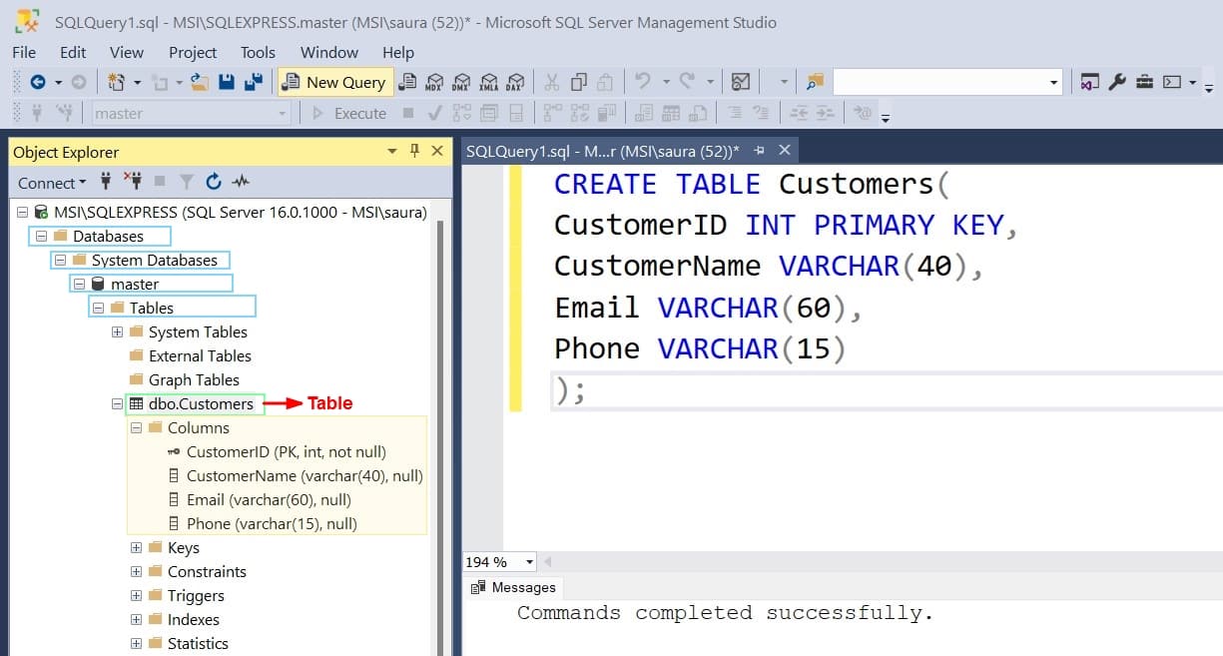Click the Save icon on the toolbar
The height and width of the screenshot is (656, 1223).
225,82
